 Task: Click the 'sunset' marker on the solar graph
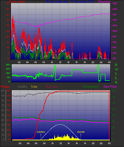coord(81,132)
